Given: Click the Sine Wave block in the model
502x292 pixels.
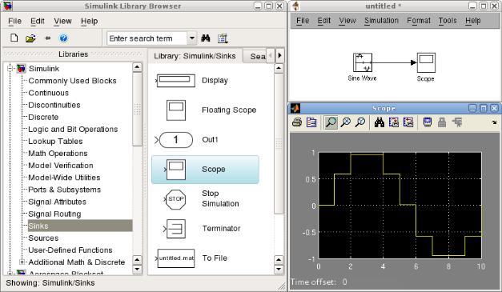Looking at the screenshot, I should (x=363, y=62).
